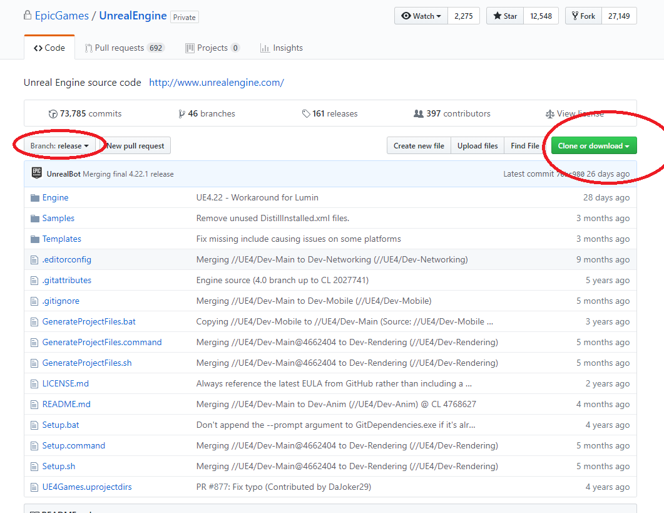
Task: Click the releases tag icon
Action: pyautogui.click(x=306, y=113)
